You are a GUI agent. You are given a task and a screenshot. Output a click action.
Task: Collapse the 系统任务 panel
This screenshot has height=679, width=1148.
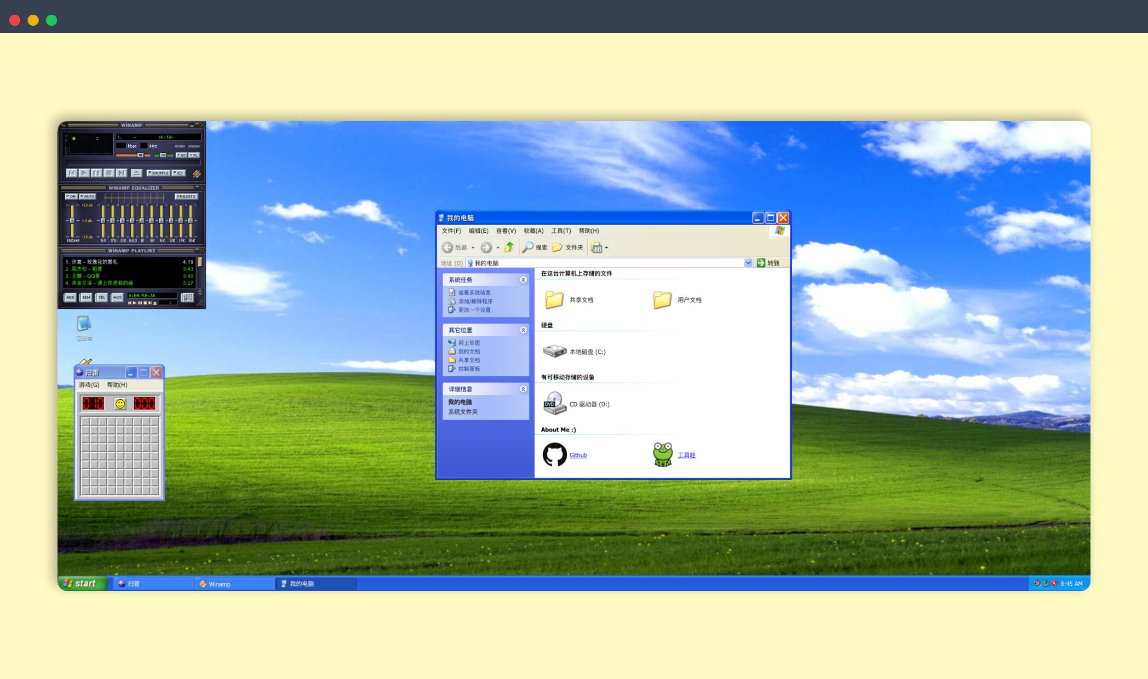tap(523, 280)
